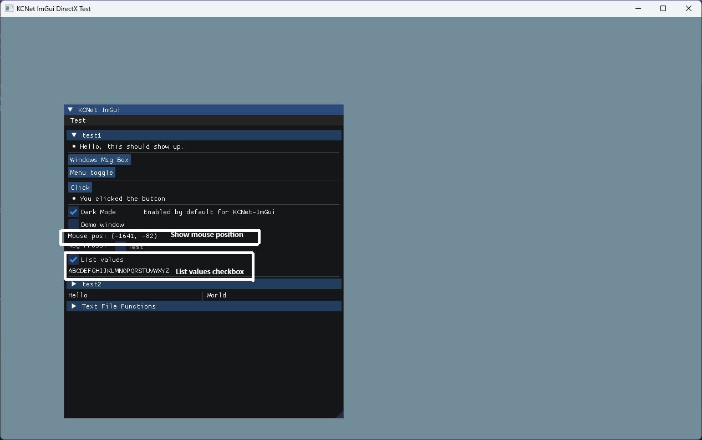
Task: Click the World table cell
Action: pos(216,295)
